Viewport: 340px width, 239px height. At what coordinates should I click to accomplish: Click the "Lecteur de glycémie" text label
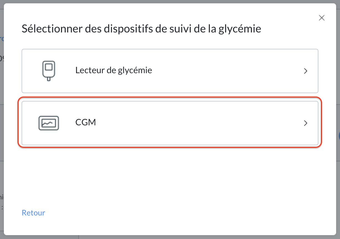point(114,70)
